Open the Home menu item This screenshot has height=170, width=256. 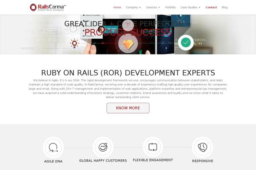117,7
